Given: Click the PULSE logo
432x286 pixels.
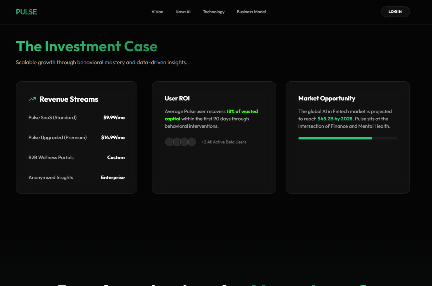Looking at the screenshot, I should pyautogui.click(x=26, y=12).
